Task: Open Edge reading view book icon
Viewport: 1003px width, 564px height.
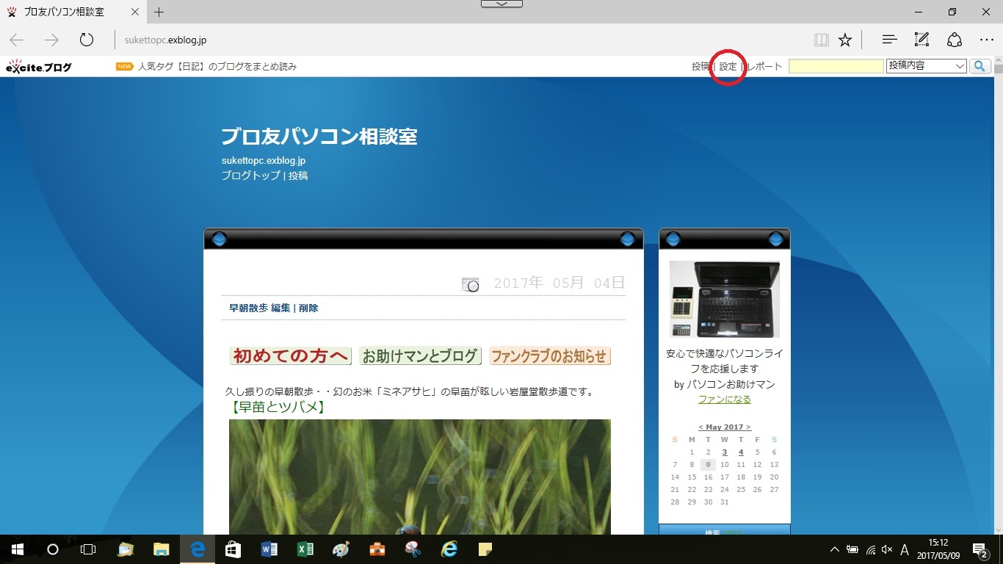Action: (x=822, y=40)
